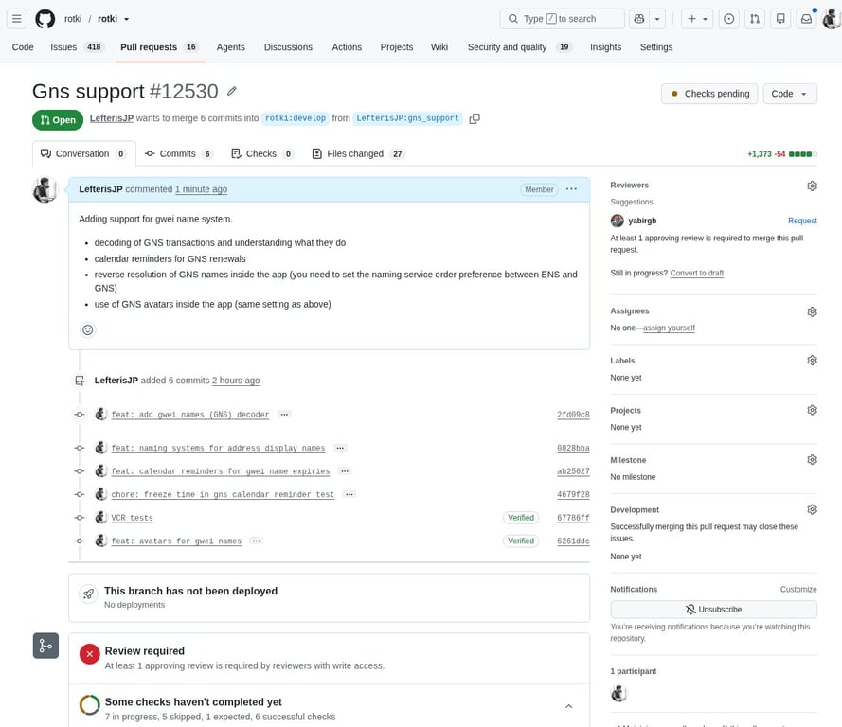Open the Projects repository tab
842x727 pixels.
coord(396,47)
